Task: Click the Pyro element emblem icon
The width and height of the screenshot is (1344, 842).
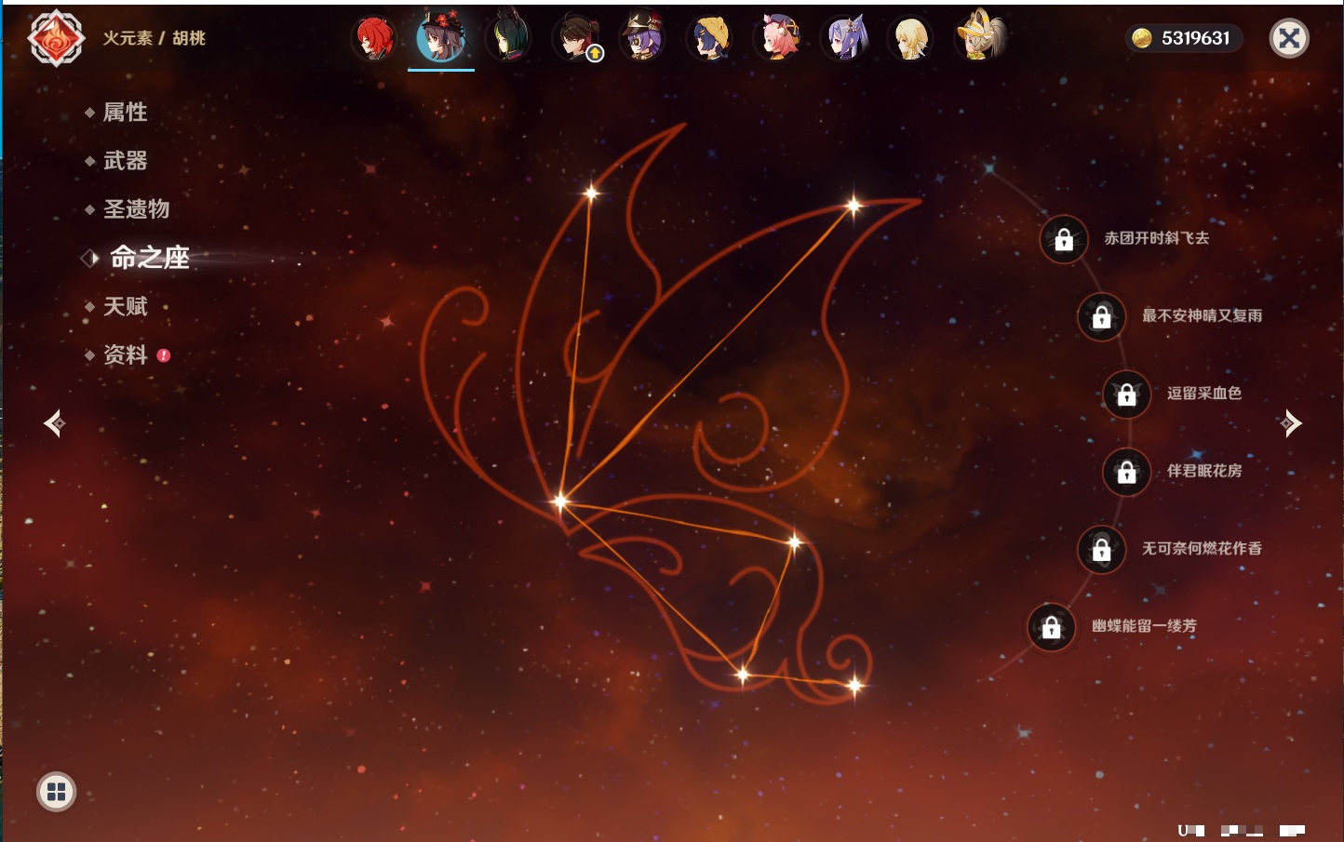Action: (56, 38)
